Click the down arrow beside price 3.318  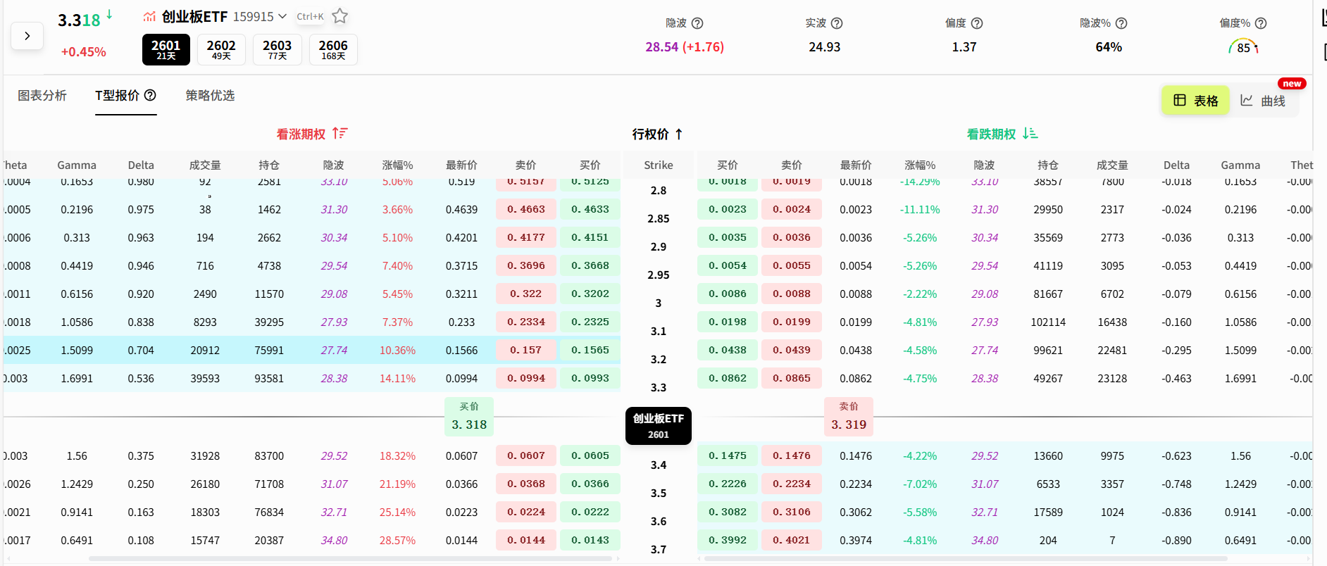tap(109, 15)
